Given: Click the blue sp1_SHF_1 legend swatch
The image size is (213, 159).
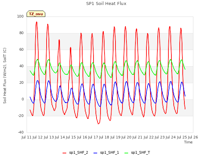Looking at the screenshot, I should pos(96,153).
